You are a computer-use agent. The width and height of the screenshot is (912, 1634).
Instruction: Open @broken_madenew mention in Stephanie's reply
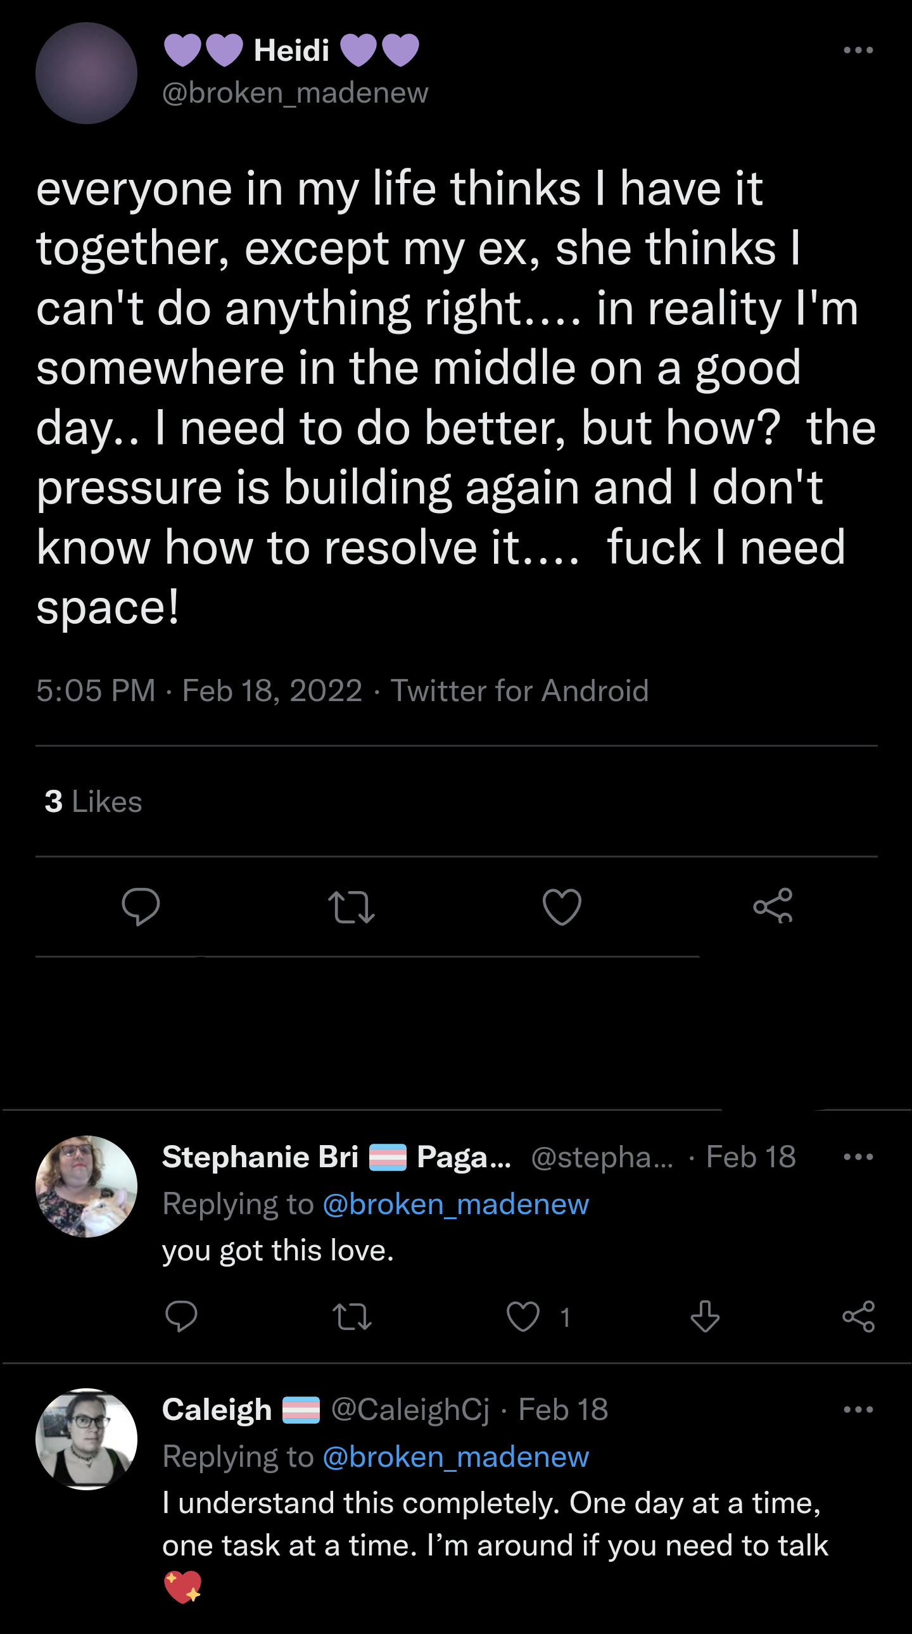point(455,1204)
